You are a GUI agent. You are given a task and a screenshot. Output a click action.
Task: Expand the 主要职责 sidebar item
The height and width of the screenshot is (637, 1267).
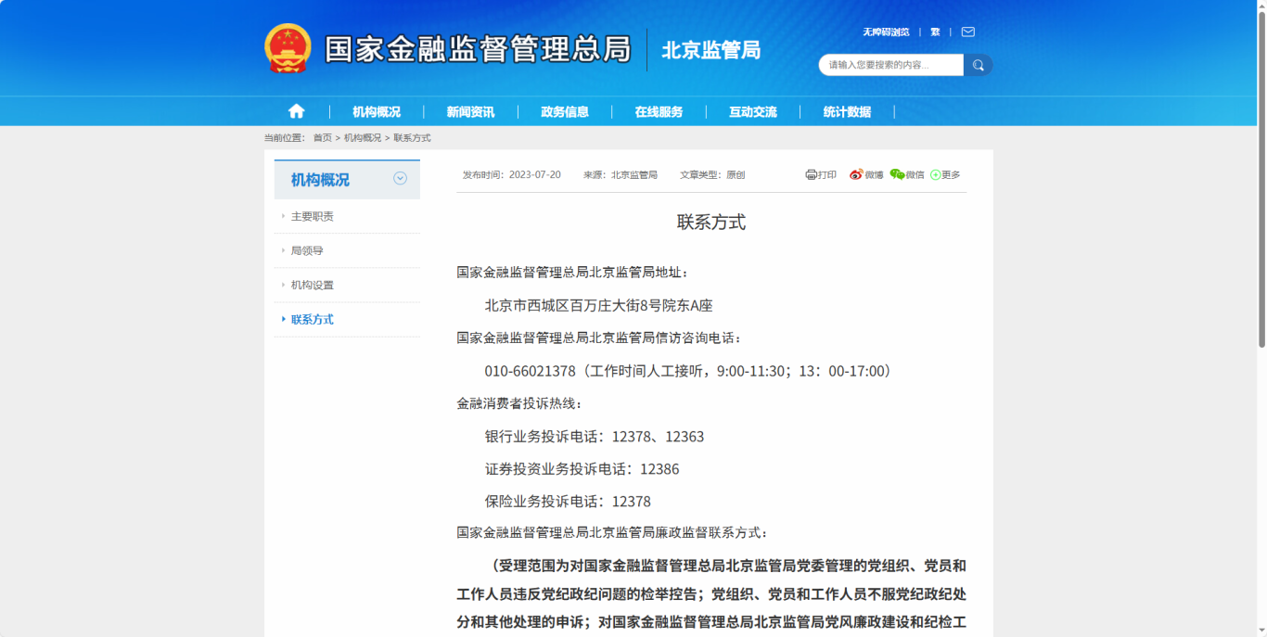click(x=313, y=216)
